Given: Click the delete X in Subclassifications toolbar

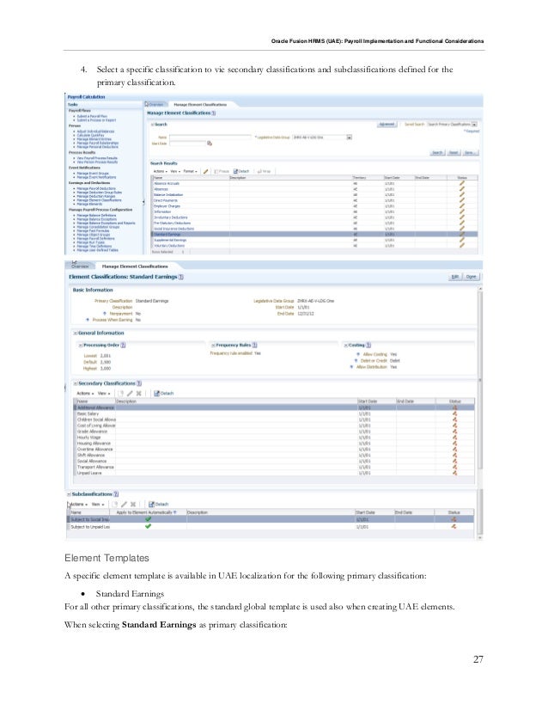Looking at the screenshot, I should click(x=133, y=504).
